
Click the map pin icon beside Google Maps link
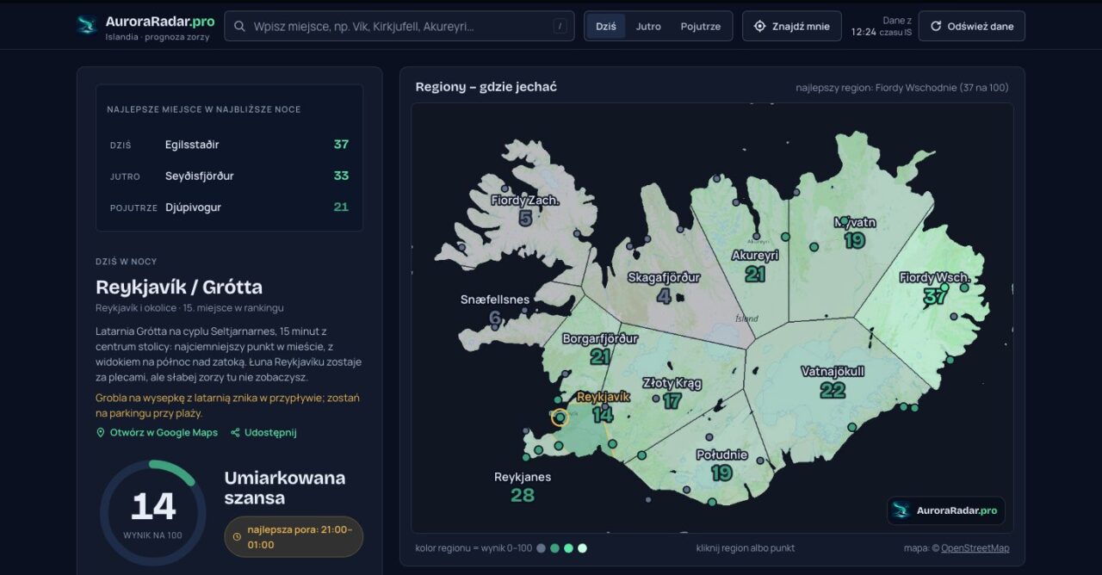(101, 433)
